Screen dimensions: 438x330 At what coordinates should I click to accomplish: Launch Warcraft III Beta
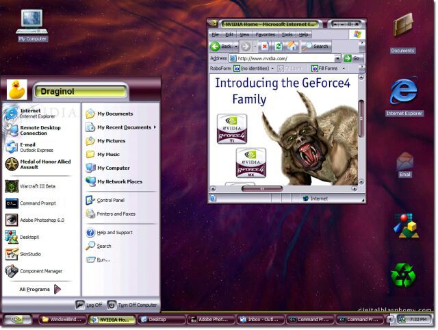click(x=37, y=186)
